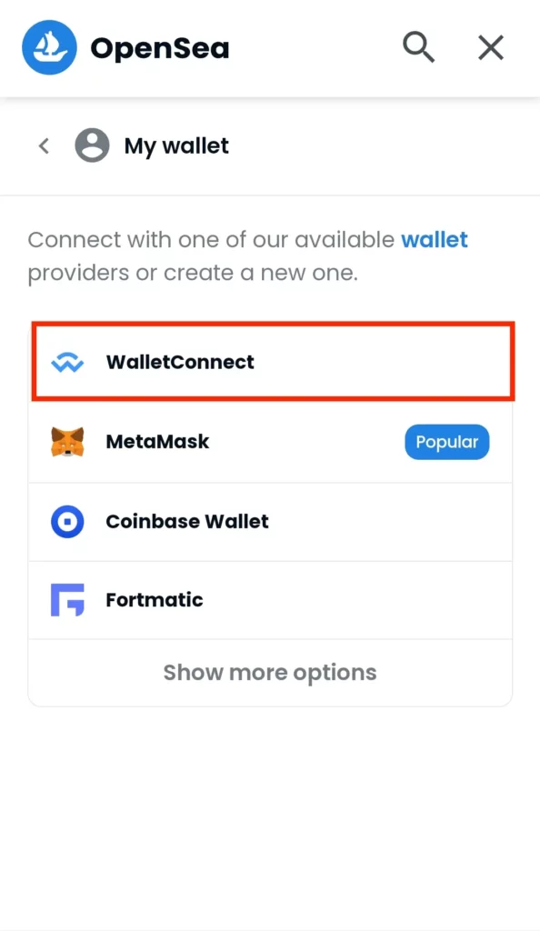The image size is (540, 931).
Task: Select the MetaMask wallet option
Action: click(270, 443)
